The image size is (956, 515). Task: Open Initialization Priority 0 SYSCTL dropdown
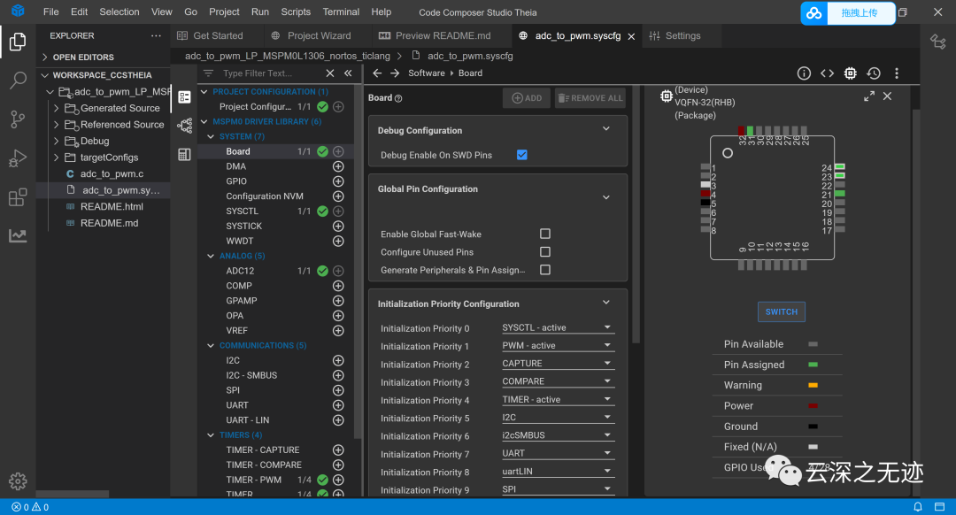click(x=558, y=328)
